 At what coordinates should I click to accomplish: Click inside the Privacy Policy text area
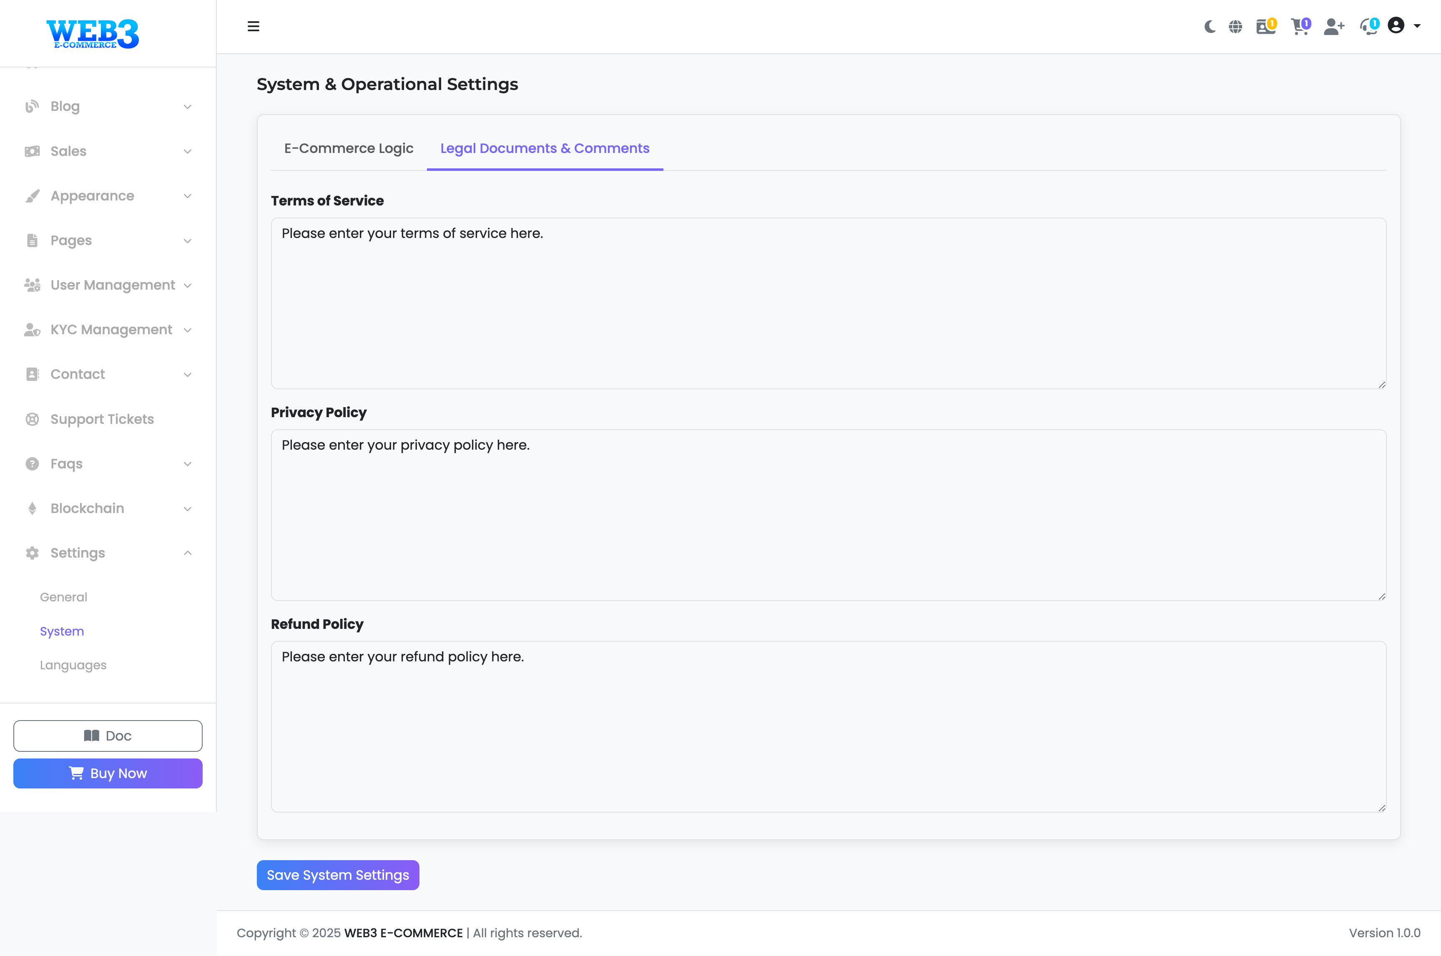tap(828, 515)
